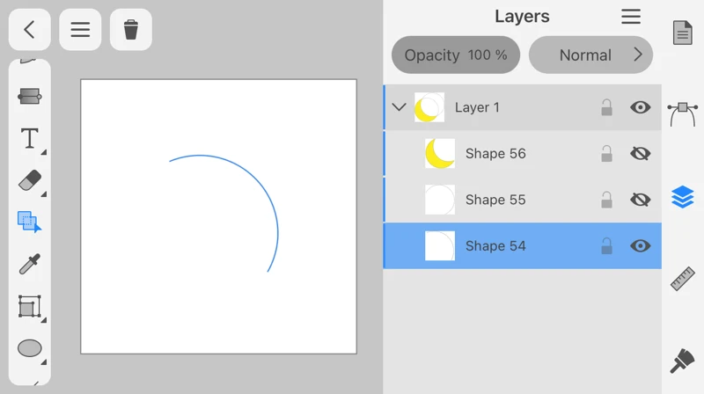This screenshot has height=394, width=704.
Task: Show the hidden Shape 55 layer
Action: [640, 200]
